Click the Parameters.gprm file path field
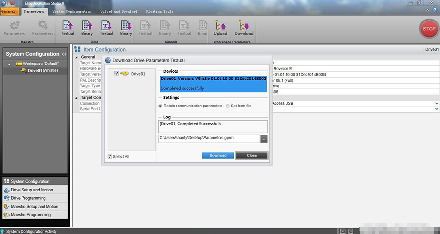The image size is (440, 234). click(x=209, y=139)
